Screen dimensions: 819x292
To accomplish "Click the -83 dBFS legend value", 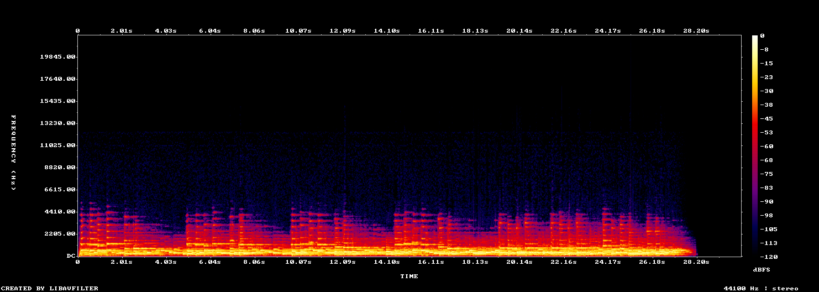I will [767, 187].
